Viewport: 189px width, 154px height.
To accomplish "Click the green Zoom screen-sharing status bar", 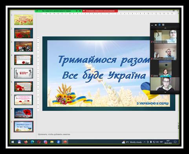I will click(59, 11).
